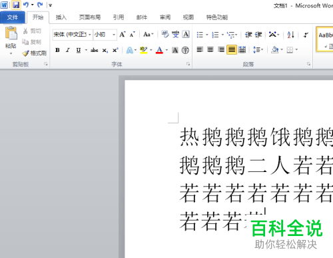Toggle Superscript formatting
The height and width of the screenshot is (258, 333).
115,50
